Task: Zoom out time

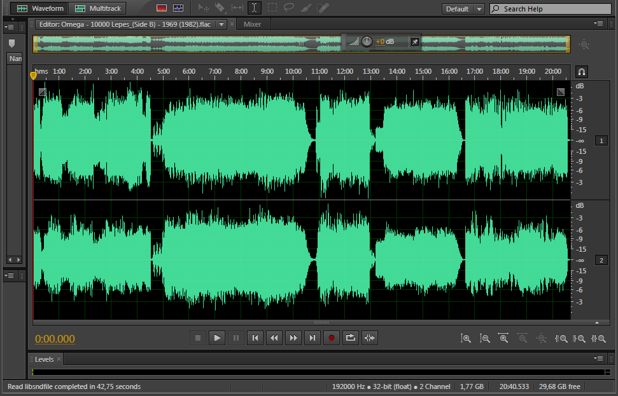Action: [523, 338]
